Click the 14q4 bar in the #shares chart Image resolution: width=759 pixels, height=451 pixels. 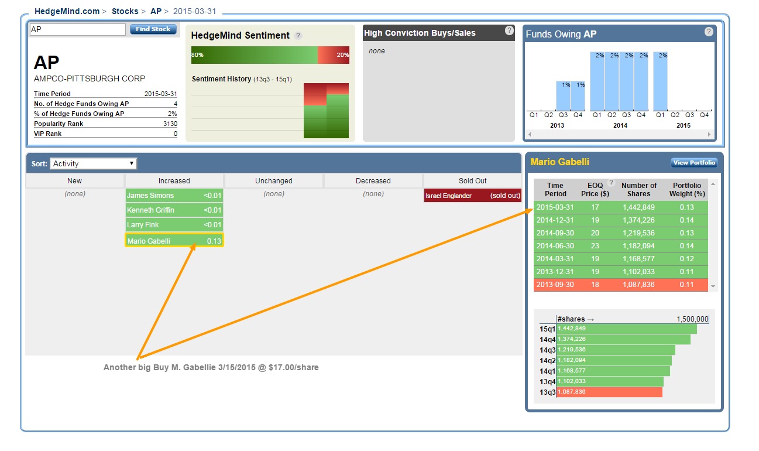[x=623, y=339]
